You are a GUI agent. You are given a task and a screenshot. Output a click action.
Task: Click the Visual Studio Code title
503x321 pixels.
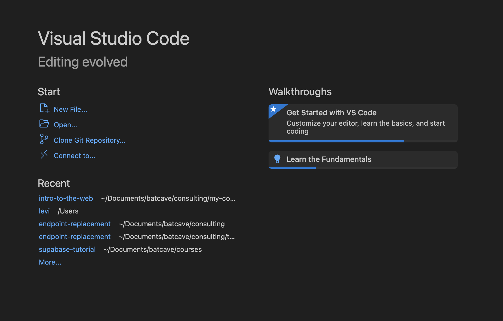113,38
